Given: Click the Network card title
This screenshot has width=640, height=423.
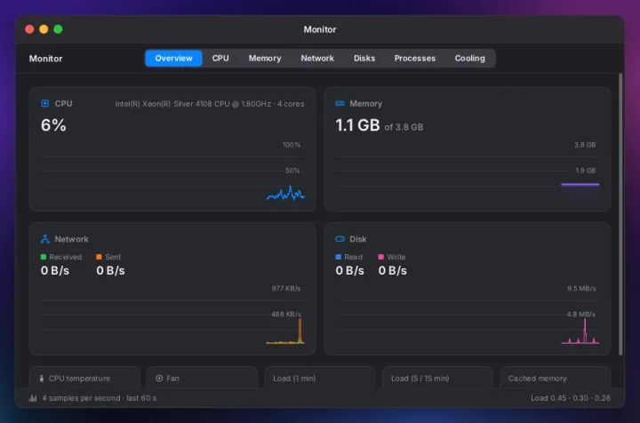Looking at the screenshot, I should (71, 239).
